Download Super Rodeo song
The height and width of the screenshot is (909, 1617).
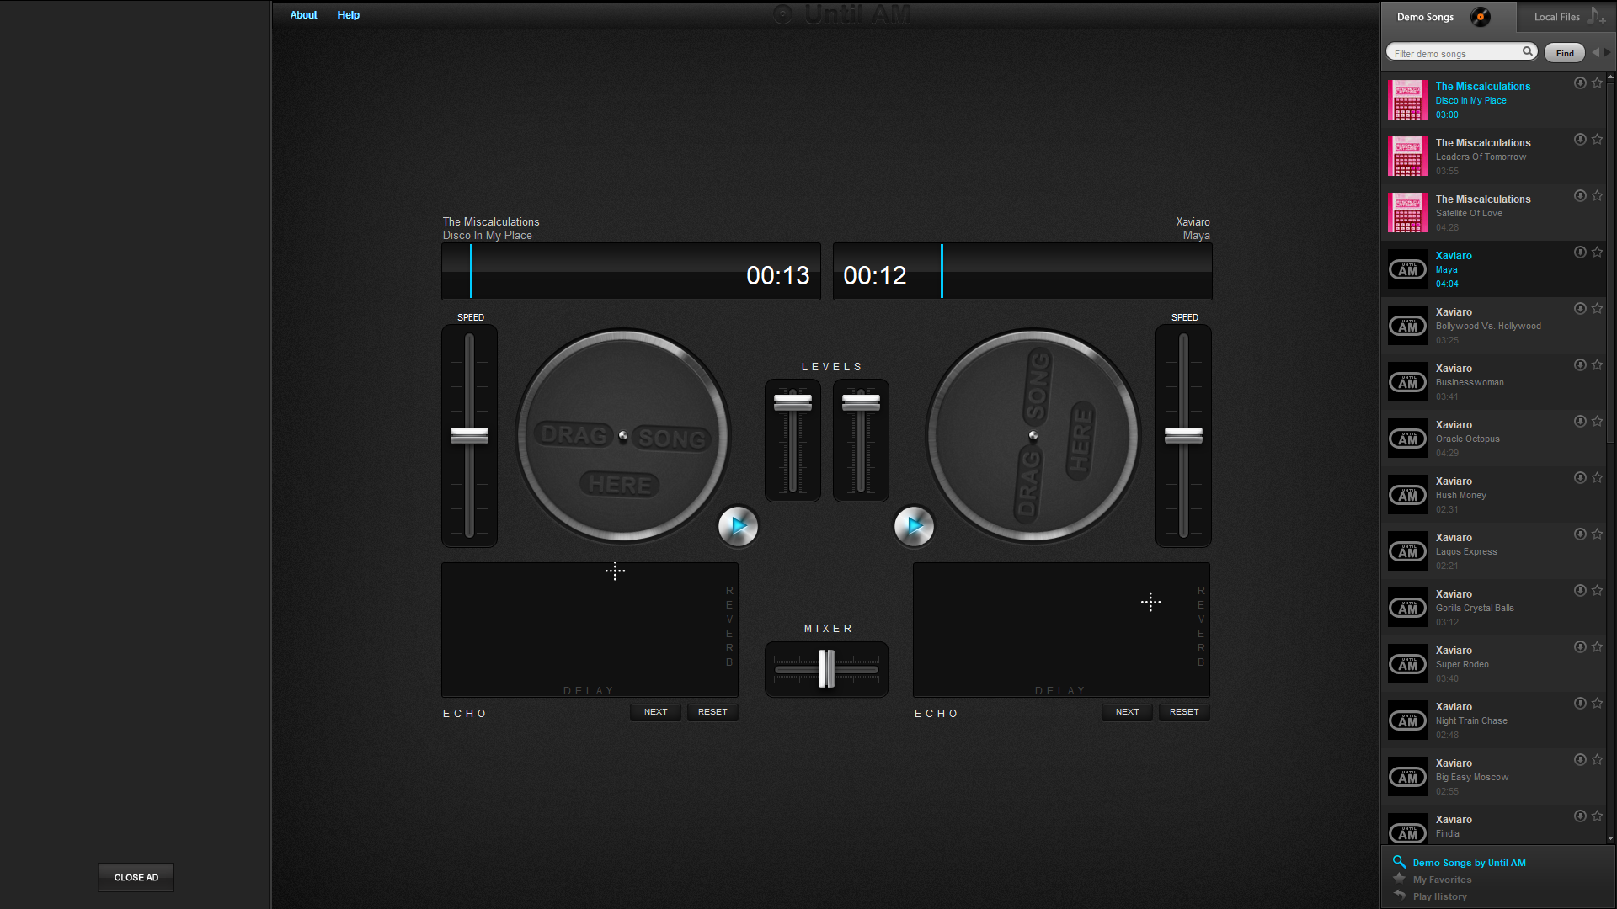1580,647
